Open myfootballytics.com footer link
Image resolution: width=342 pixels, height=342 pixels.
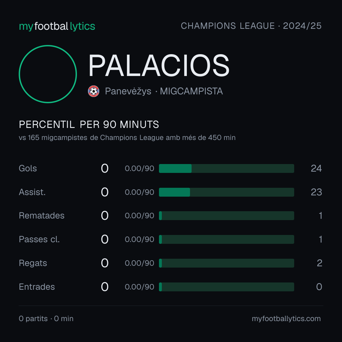pos(286,319)
